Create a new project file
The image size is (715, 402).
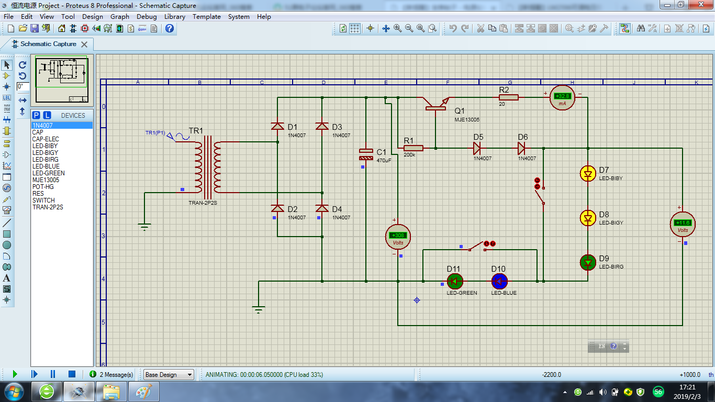click(12, 28)
